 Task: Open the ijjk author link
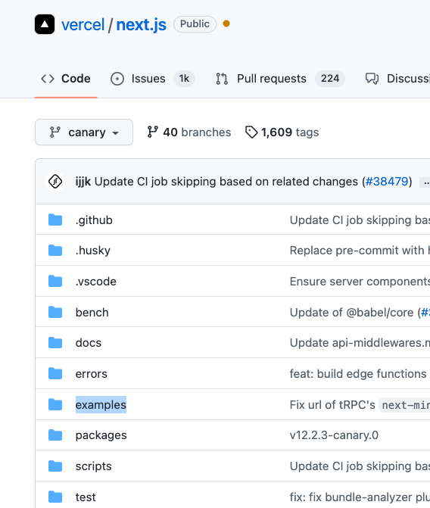(x=83, y=182)
